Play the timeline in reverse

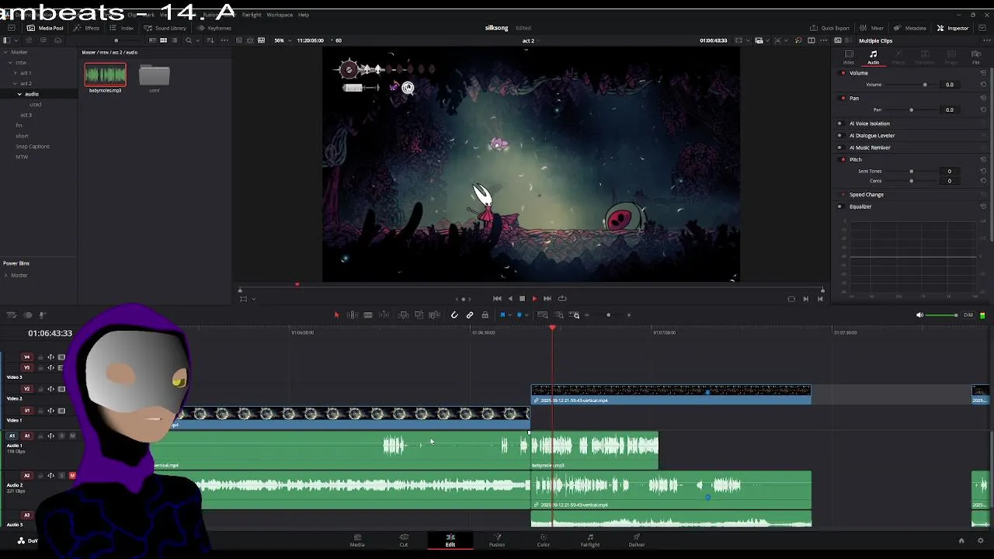tap(509, 298)
